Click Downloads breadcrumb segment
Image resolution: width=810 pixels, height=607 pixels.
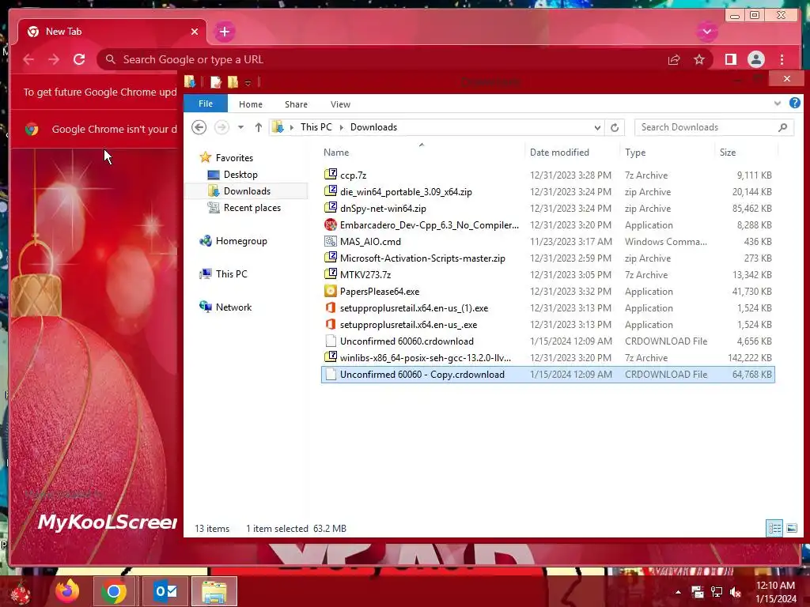tap(373, 127)
